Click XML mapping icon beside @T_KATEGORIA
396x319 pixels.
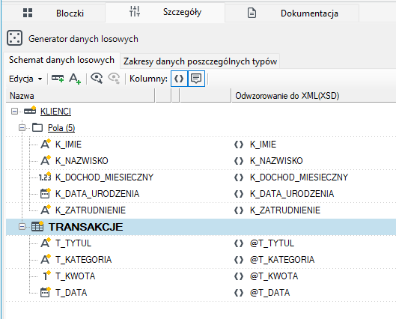point(239,260)
